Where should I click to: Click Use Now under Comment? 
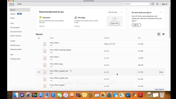click(42, 26)
